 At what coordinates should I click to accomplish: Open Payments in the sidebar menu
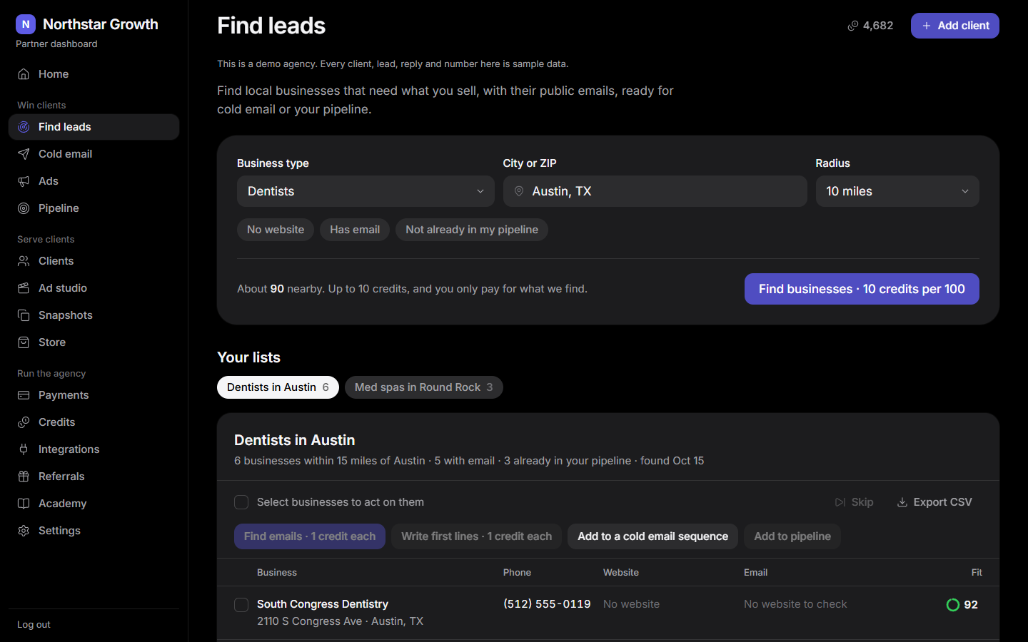click(94, 395)
